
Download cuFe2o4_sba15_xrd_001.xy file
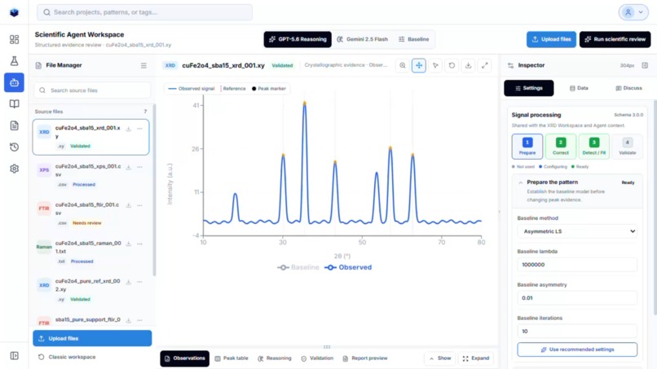coord(129,129)
